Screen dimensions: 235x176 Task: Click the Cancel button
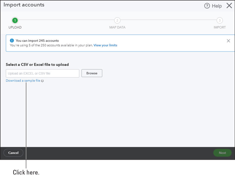pyautogui.click(x=14, y=153)
